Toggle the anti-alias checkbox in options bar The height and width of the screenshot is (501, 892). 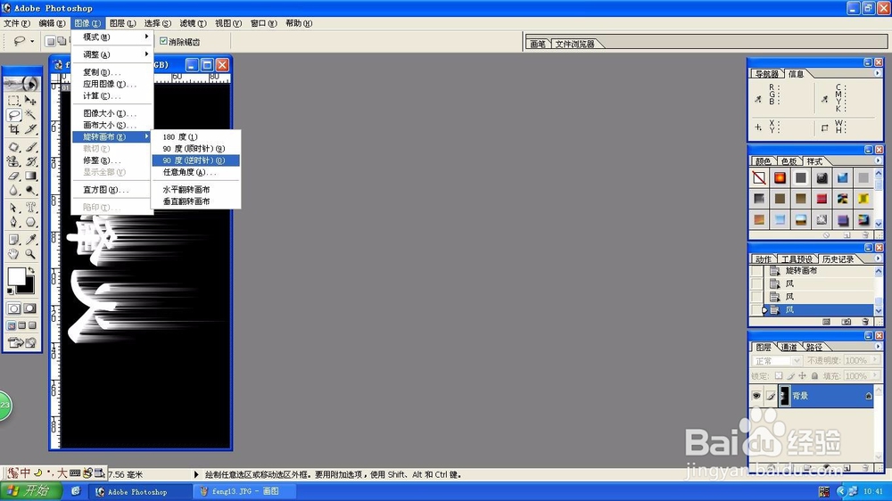click(x=163, y=41)
